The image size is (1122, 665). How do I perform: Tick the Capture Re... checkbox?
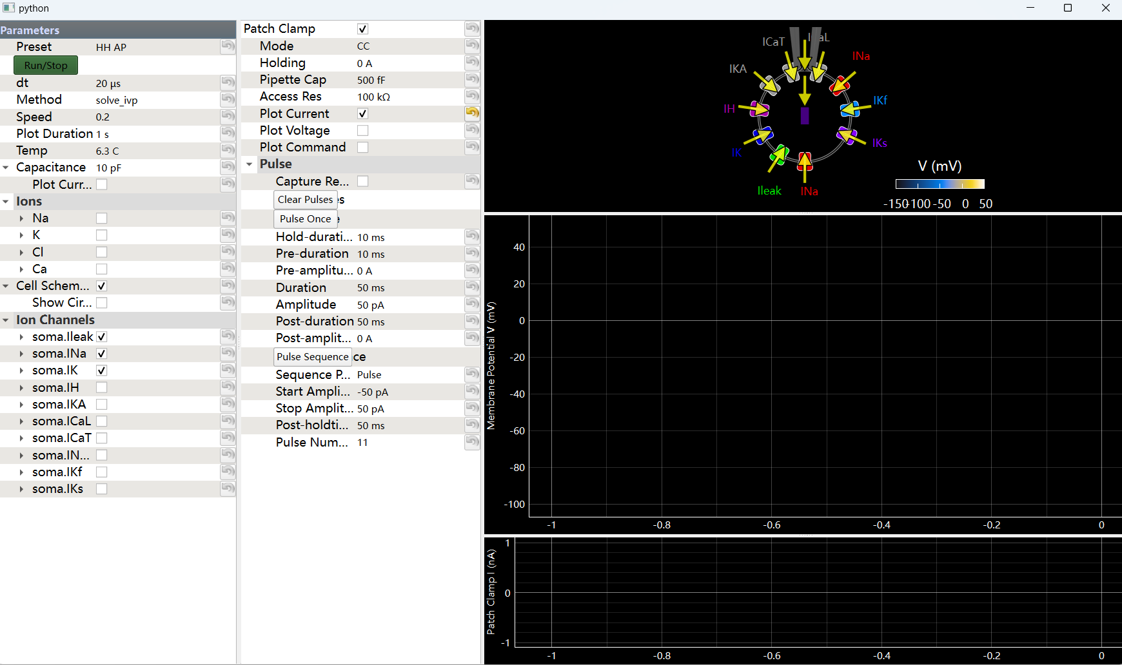coord(363,181)
